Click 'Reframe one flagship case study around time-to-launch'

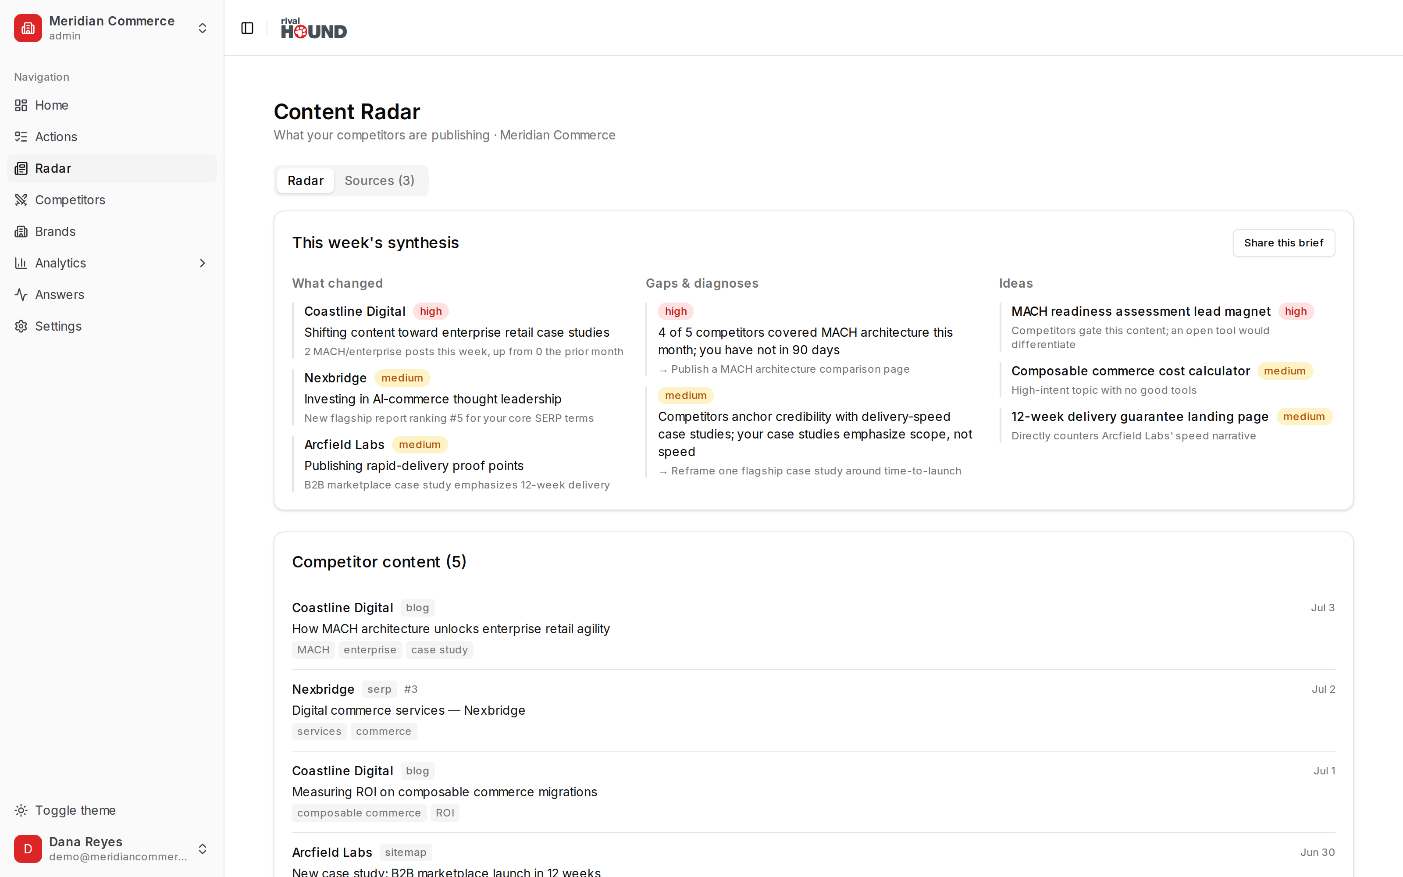click(x=815, y=471)
